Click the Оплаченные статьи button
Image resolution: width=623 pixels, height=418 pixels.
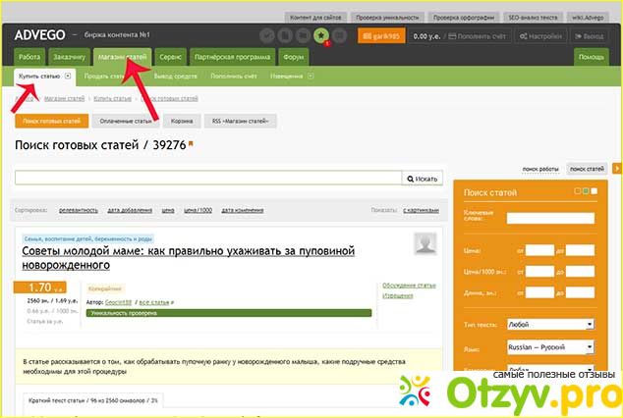[x=126, y=121]
